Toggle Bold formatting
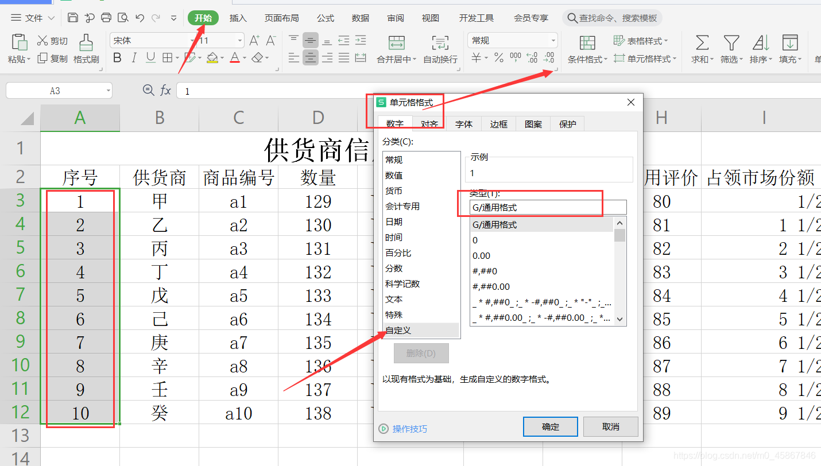Screen dimensions: 821x466 click(117, 57)
